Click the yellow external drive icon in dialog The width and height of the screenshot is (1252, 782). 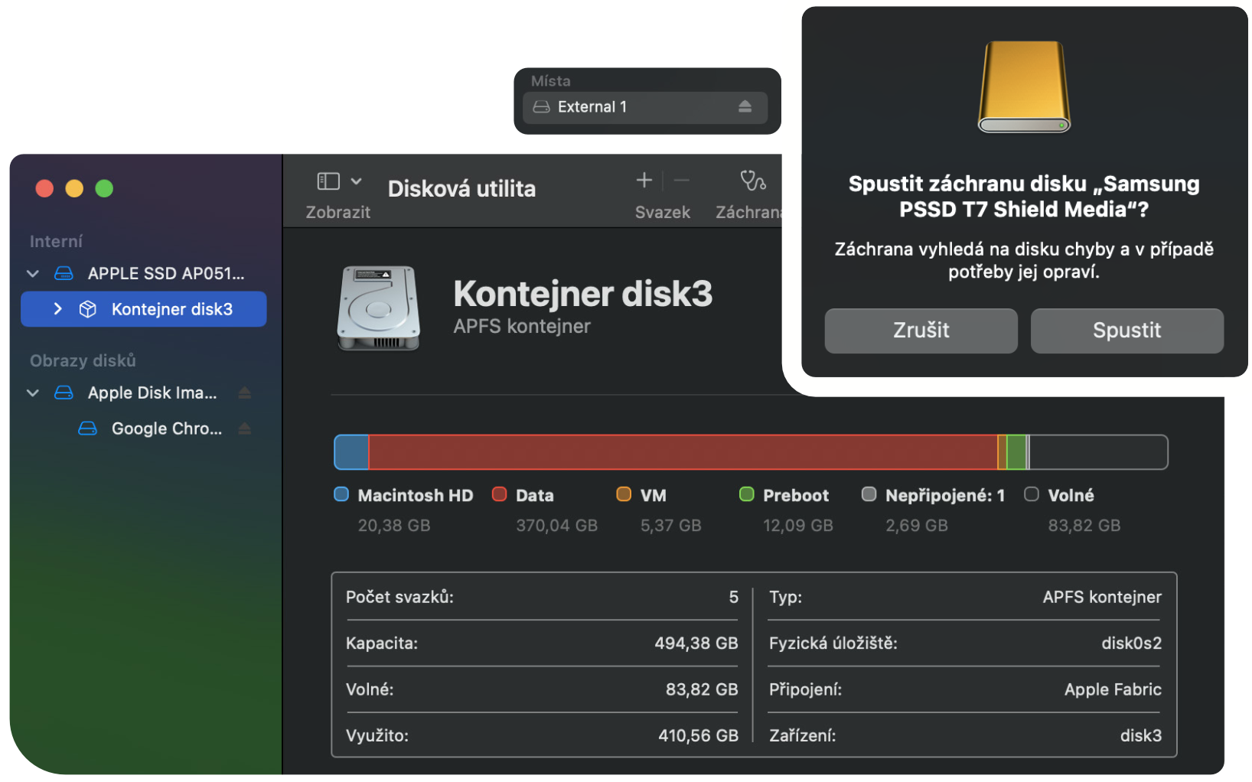(1024, 86)
